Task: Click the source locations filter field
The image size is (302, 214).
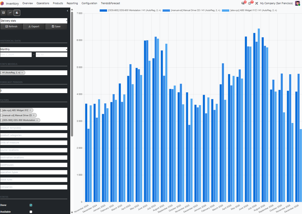Action: [34, 150]
